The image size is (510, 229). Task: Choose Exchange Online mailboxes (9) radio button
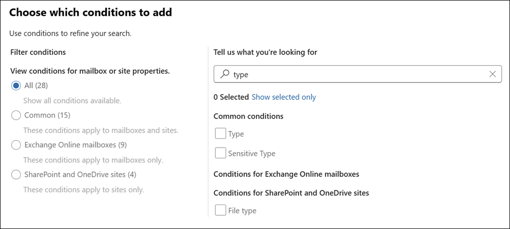coord(16,145)
